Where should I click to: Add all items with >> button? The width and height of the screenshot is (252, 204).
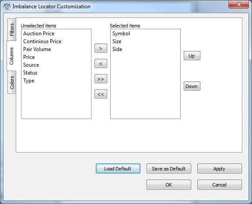coord(101,79)
